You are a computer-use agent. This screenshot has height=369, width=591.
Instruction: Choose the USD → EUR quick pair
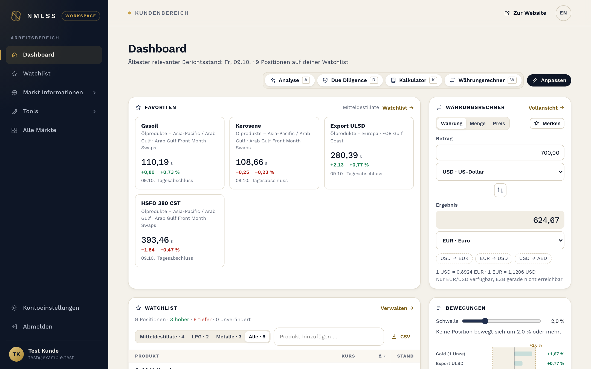[454, 259]
